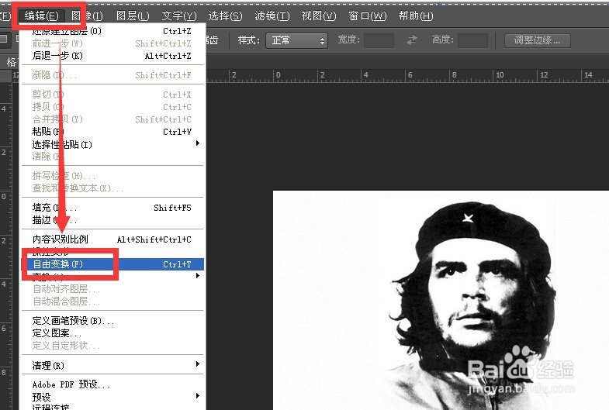Open the 编辑(E) menu
The height and width of the screenshot is (410, 609).
[x=42, y=16]
